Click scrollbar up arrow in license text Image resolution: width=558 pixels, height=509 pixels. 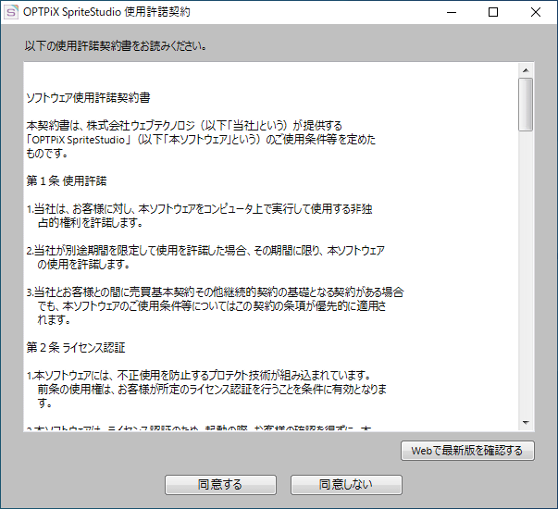click(526, 70)
